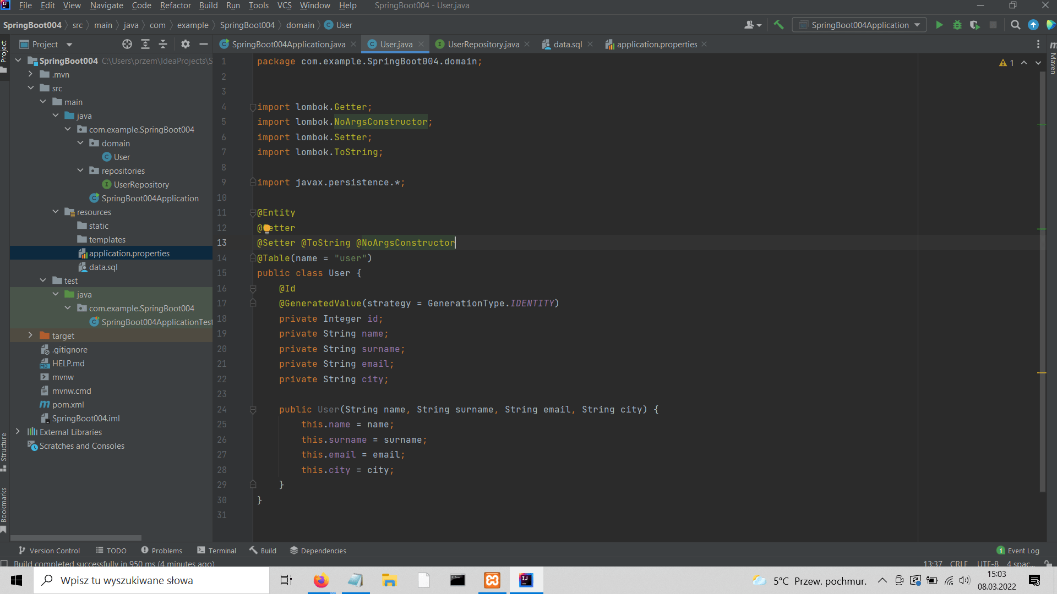This screenshot has height=594, width=1057.
Task: Commit changes via update project arrow icon
Action: 1033,25
